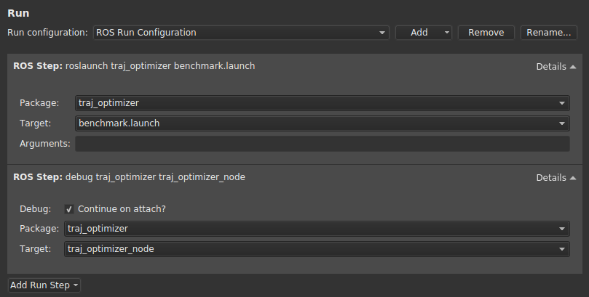Rename the ROS Run Configuration
The height and width of the screenshot is (297, 589).
548,33
